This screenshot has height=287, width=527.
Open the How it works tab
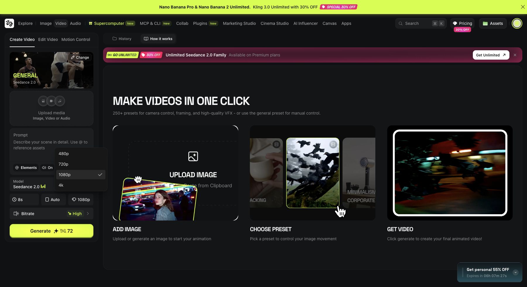point(158,39)
